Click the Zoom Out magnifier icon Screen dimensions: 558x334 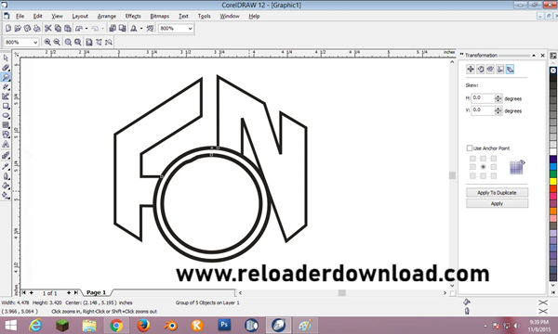(57, 43)
